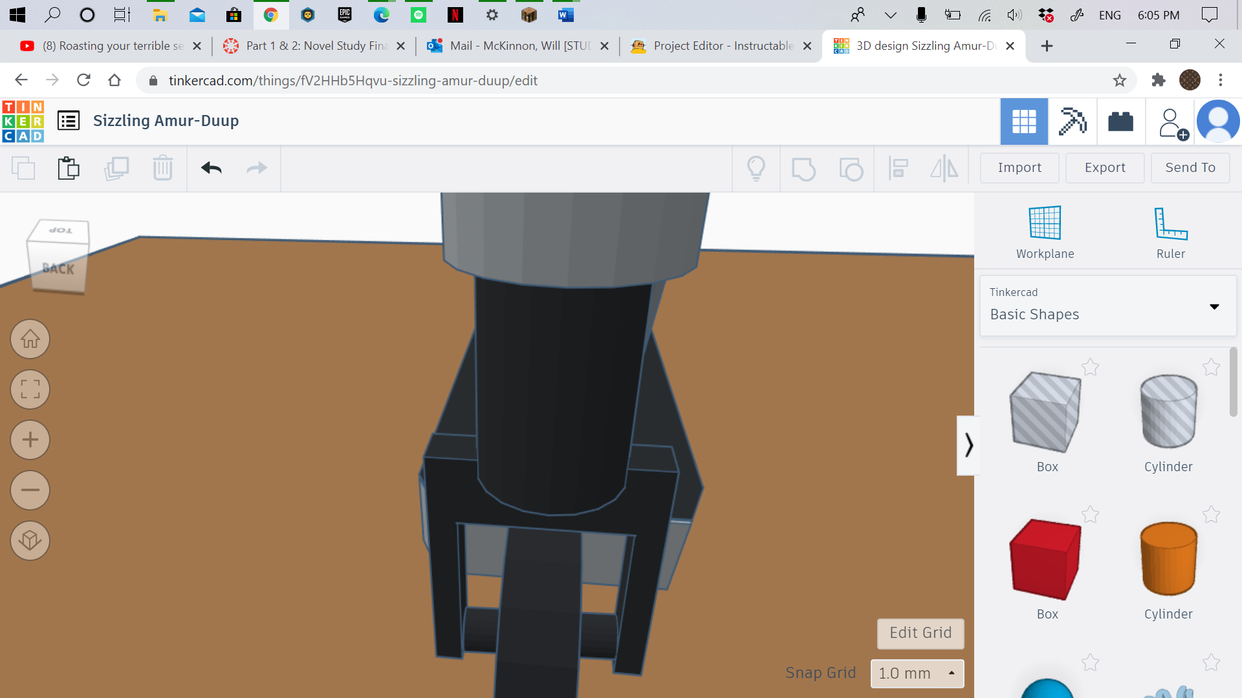Screen dimensions: 1242x698
Task: Click the Import button
Action: [1019, 168]
